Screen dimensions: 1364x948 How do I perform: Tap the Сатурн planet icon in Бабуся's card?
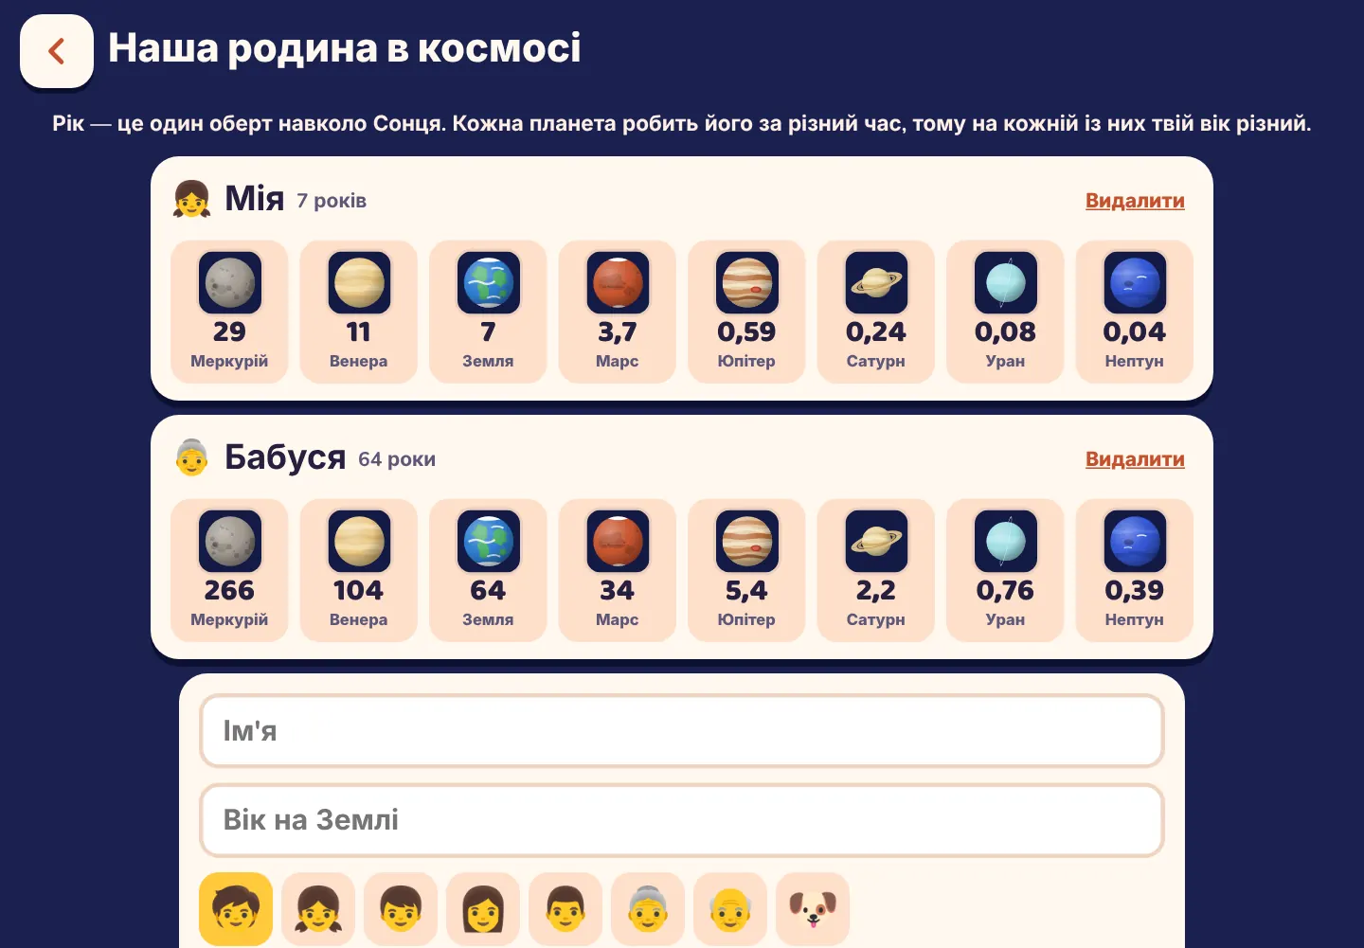coord(876,541)
